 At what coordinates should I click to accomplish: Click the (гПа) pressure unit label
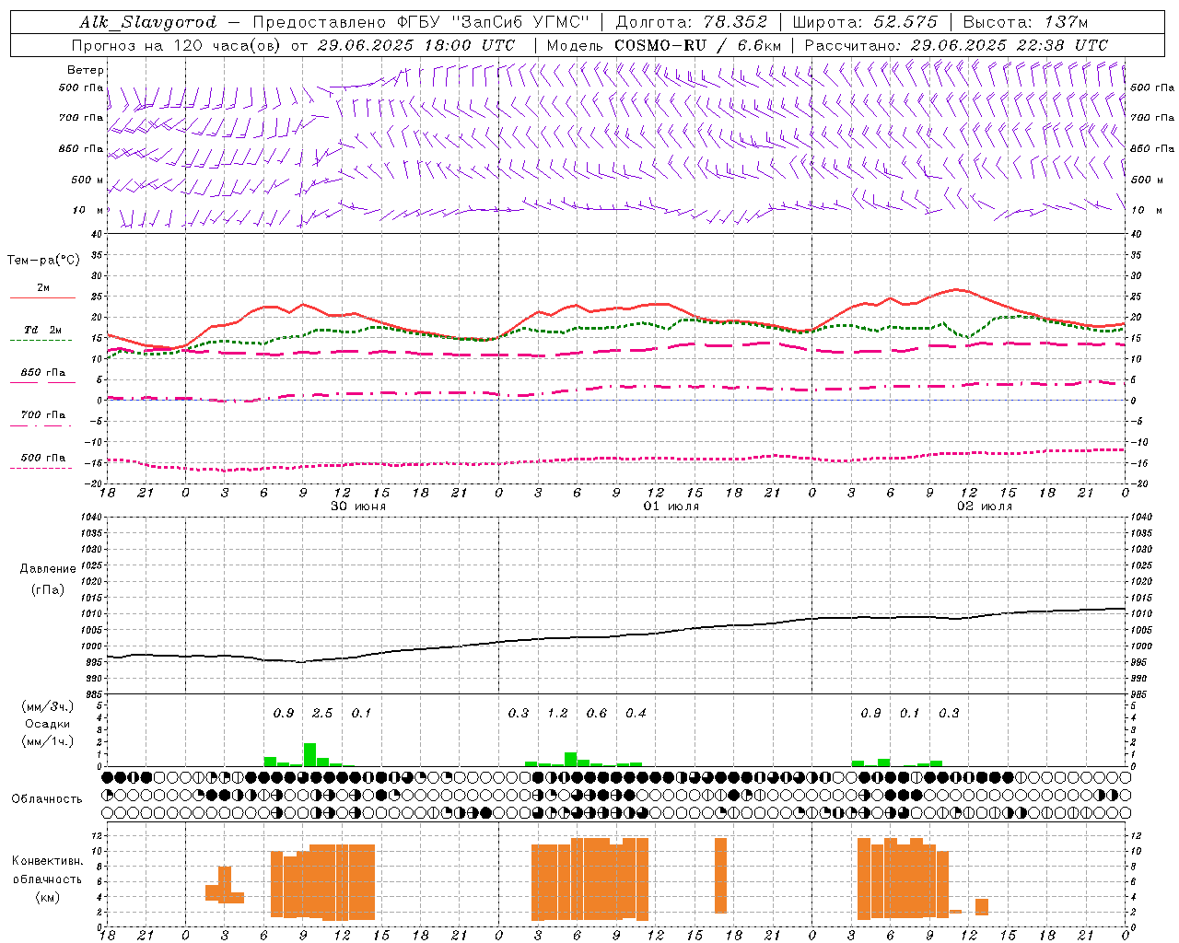pyautogui.click(x=48, y=590)
